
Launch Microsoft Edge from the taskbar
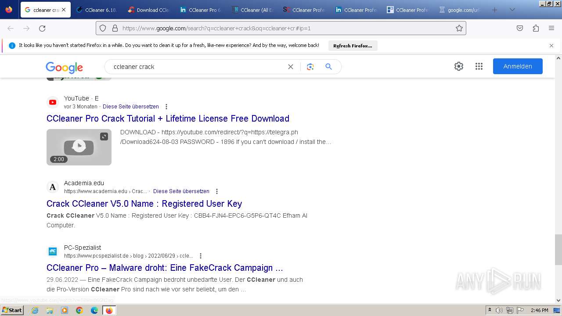click(94, 310)
